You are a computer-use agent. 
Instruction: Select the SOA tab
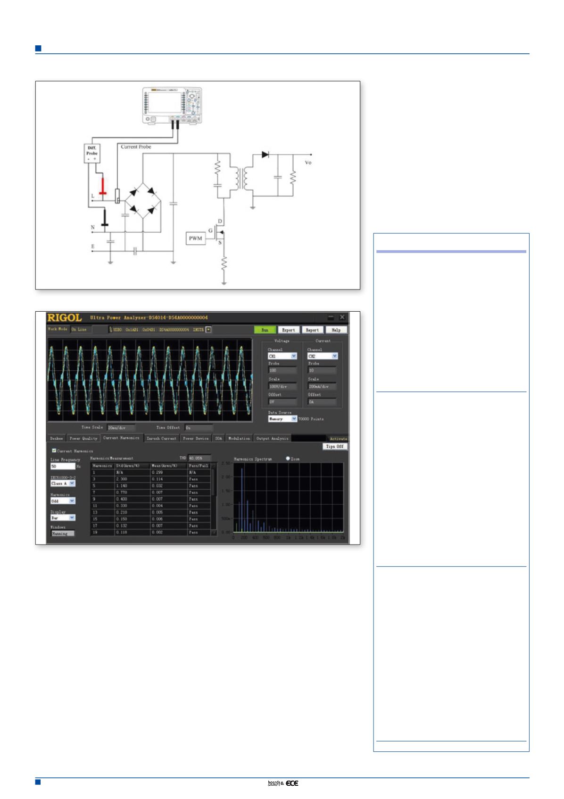[x=219, y=438]
